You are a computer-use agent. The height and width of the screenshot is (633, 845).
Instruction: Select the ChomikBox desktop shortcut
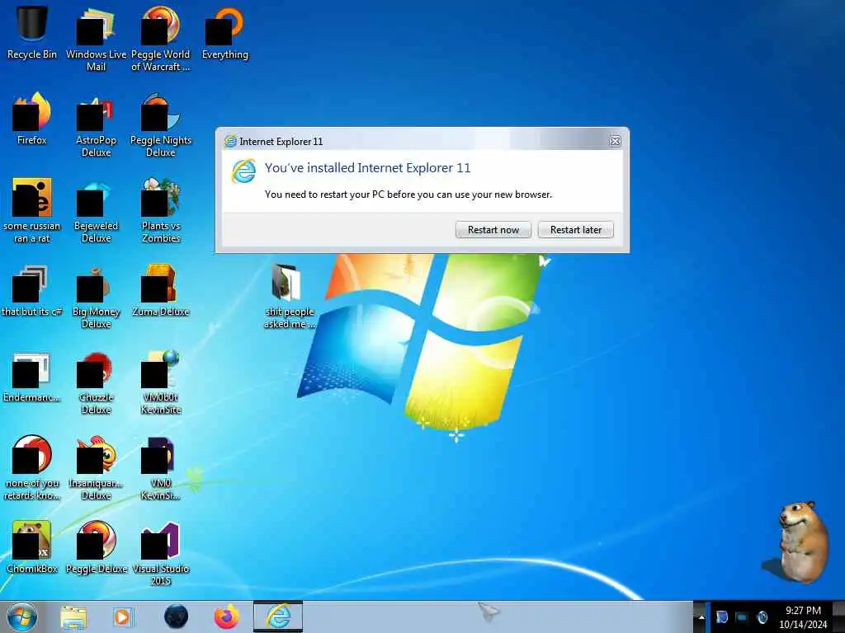coord(32,547)
